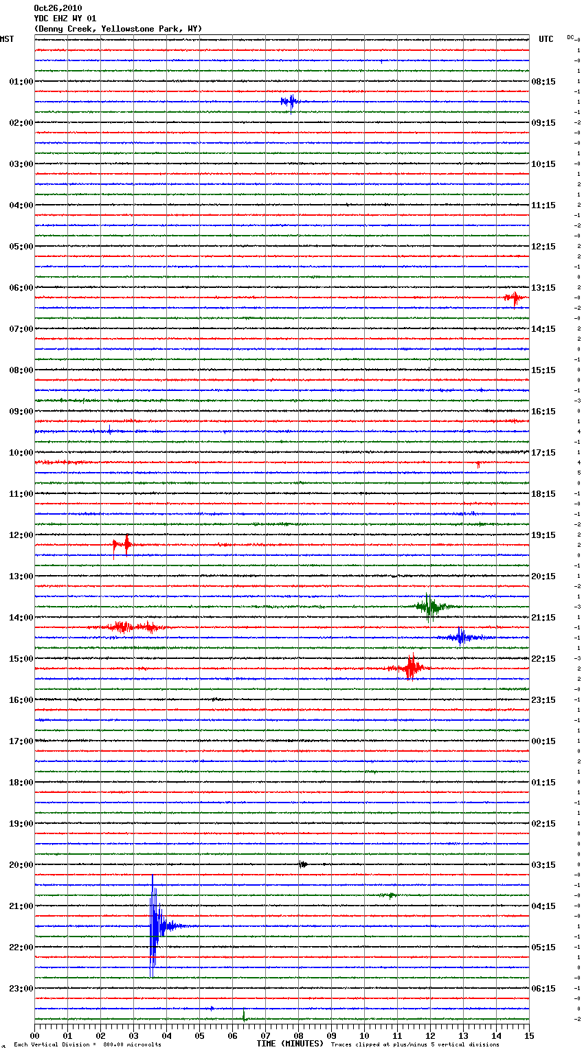The image size is (584, 1054).
Task: Click minute tick label 05 on the axis
Action: [199, 1035]
